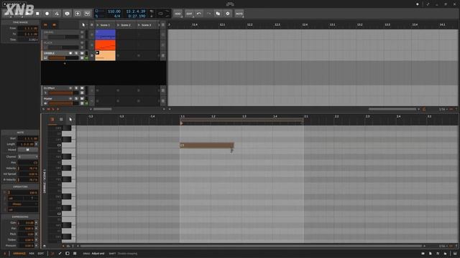Click the duplicate icon in the top toolbar
The image size is (460, 258).
(x=218, y=14)
